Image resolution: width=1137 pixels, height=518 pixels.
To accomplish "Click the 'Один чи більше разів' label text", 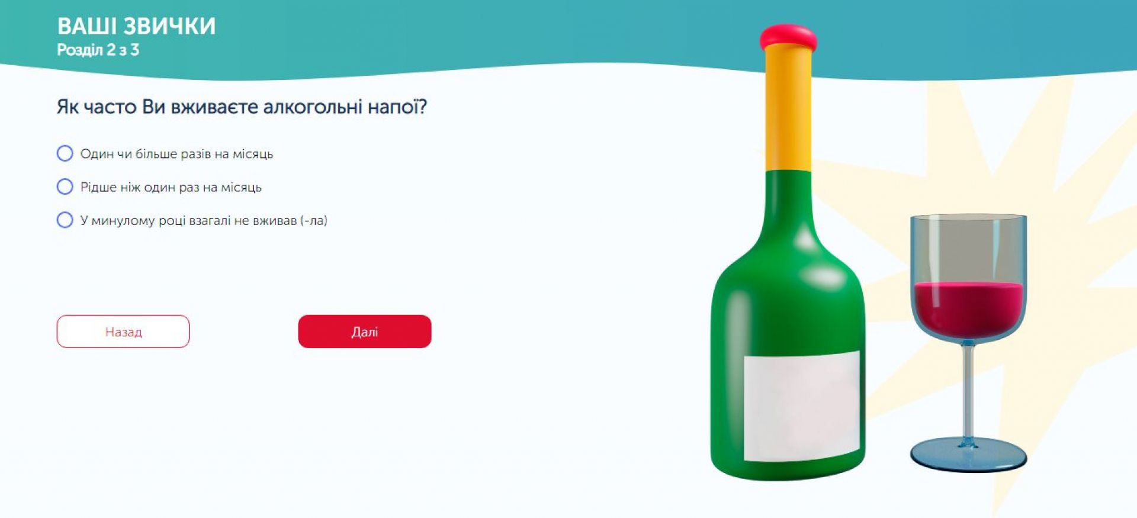I will [x=176, y=154].
